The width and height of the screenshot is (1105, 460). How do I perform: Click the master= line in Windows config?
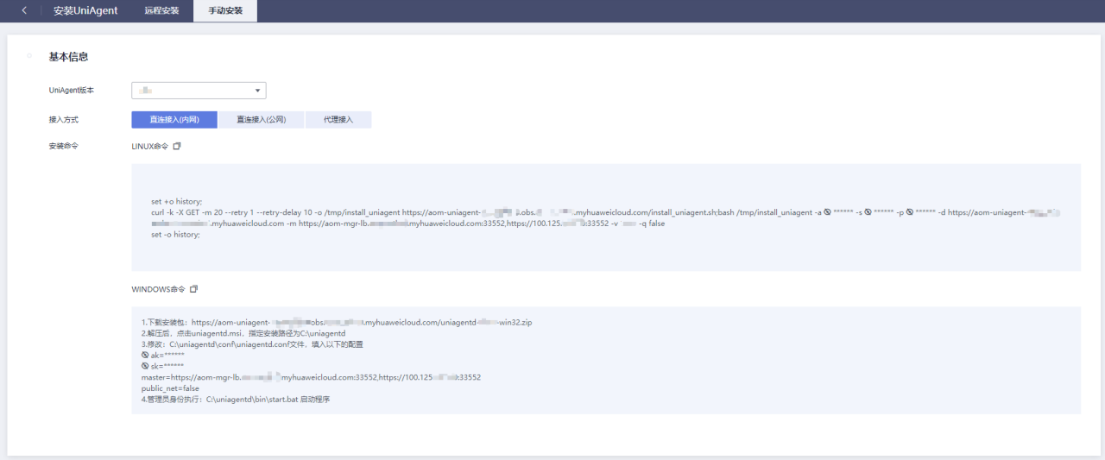coord(311,377)
